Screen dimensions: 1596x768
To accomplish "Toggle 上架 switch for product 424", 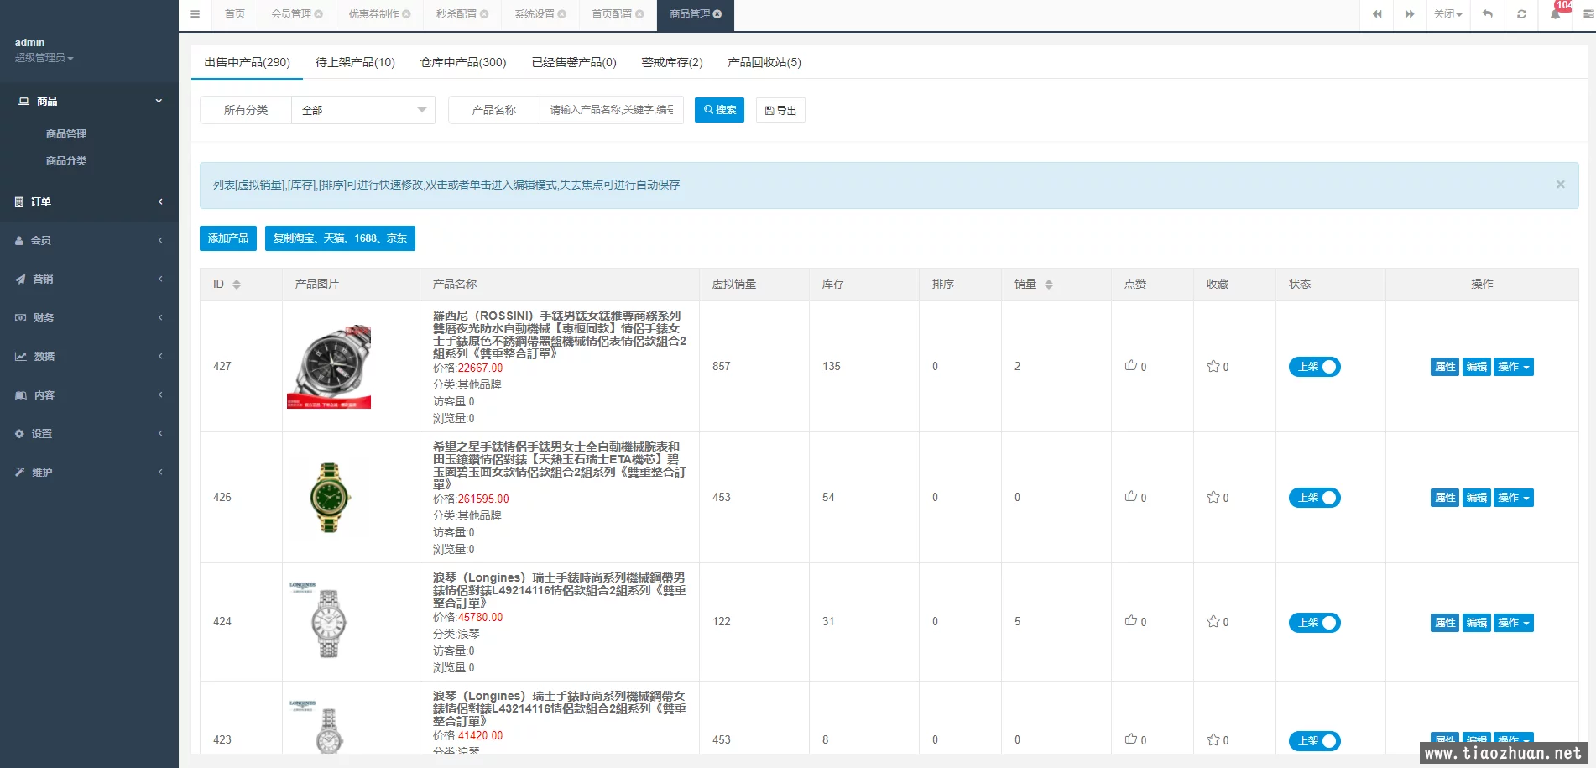I will point(1314,623).
